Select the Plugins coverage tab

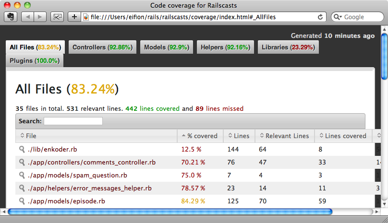coord(35,60)
